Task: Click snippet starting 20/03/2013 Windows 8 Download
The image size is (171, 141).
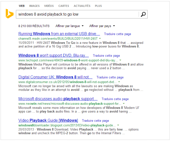Action: pyautogui.click(x=78, y=131)
